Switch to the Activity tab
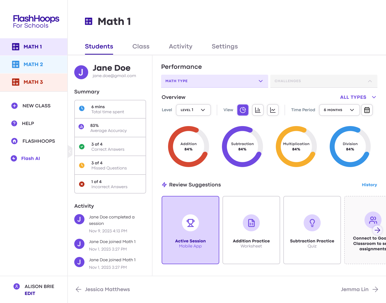Viewport: 386px width, 303px height. (x=181, y=47)
